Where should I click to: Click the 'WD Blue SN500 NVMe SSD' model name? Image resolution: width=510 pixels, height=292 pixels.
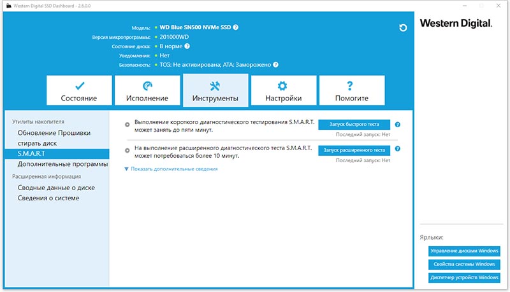coord(195,27)
